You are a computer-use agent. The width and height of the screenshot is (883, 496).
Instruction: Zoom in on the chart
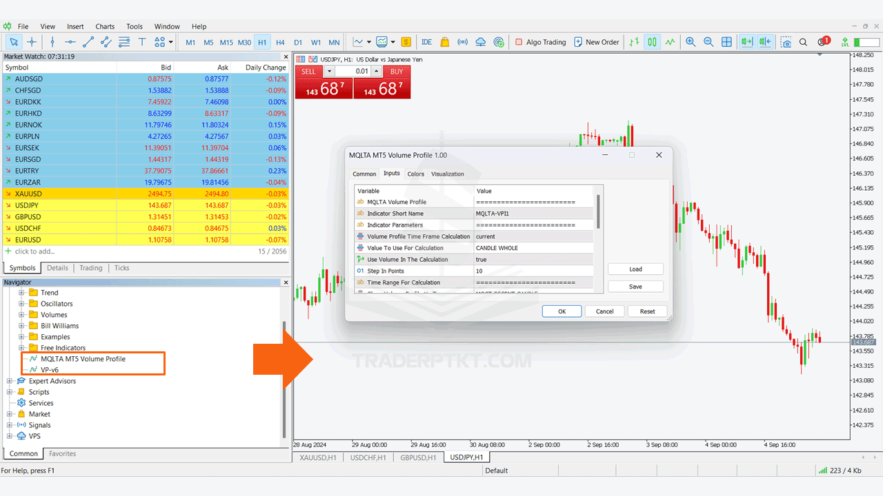pyautogui.click(x=691, y=42)
